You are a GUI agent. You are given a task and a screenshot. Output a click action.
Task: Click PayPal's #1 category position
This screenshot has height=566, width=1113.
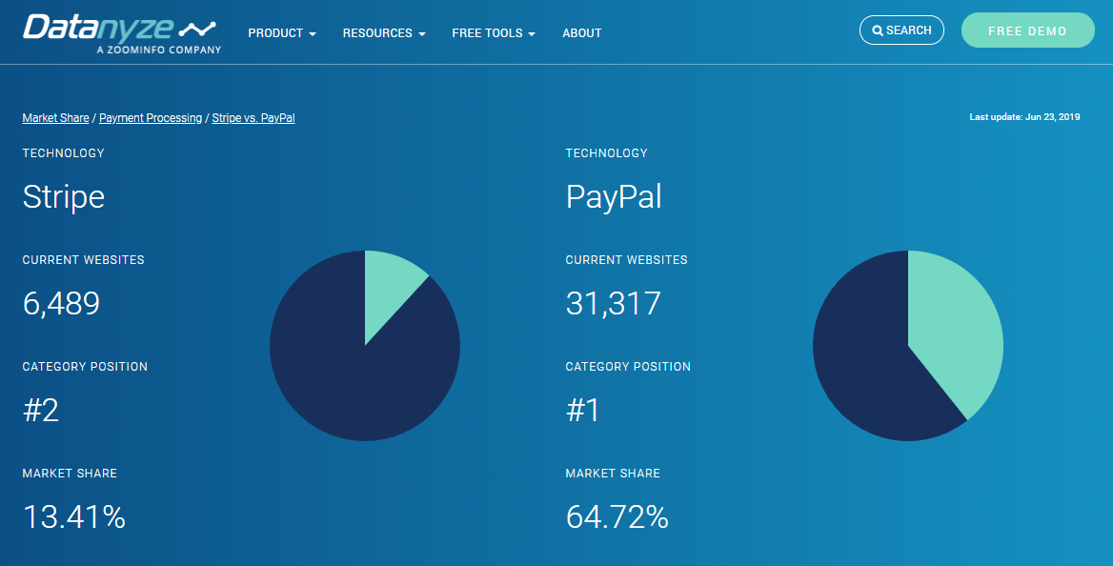[583, 411]
